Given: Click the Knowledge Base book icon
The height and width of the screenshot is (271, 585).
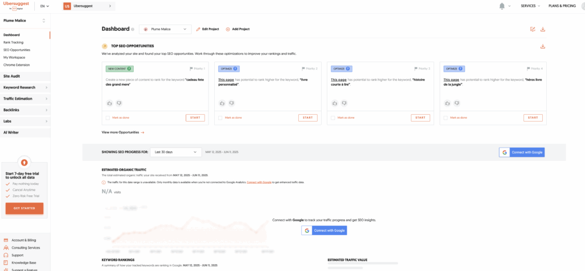Looking at the screenshot, I should [6, 263].
